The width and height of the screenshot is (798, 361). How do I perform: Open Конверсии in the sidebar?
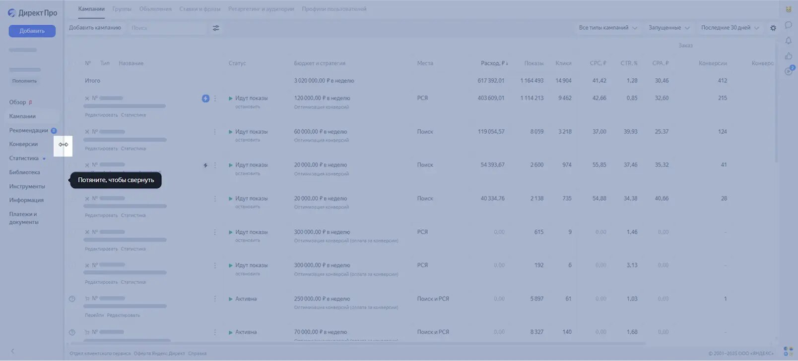[x=23, y=145]
